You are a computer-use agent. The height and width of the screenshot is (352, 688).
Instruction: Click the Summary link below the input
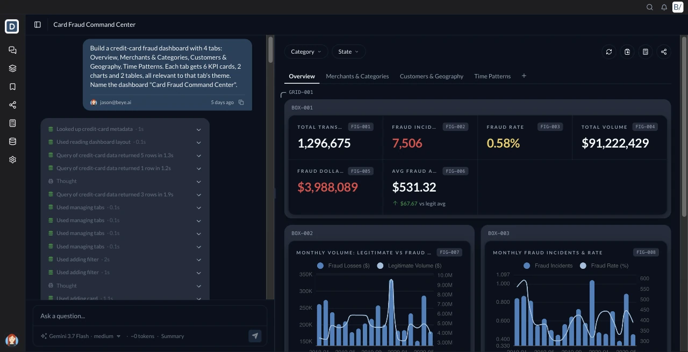coord(173,336)
